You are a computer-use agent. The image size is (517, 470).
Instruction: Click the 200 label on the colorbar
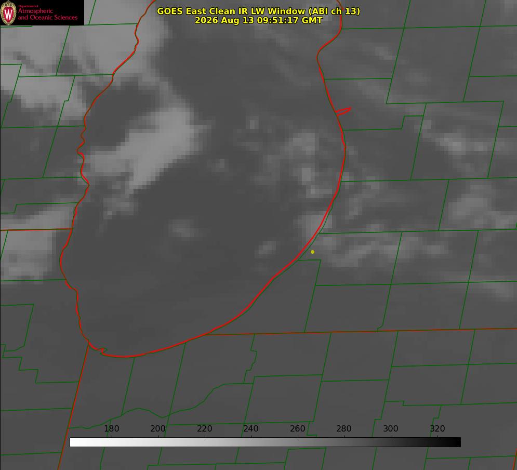point(157,428)
